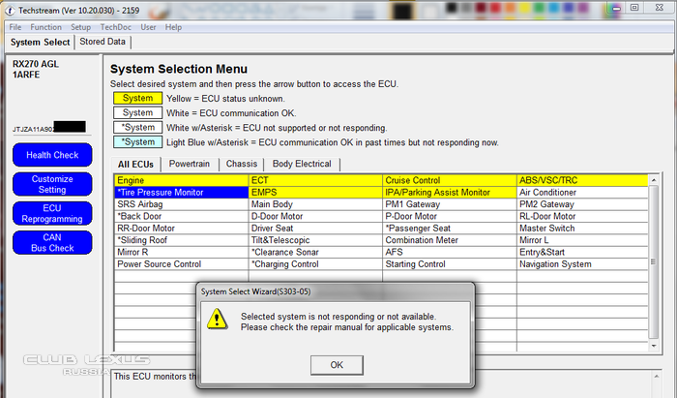The image size is (677, 398).
Task: Select the Body Electrical tab
Action: point(302,164)
